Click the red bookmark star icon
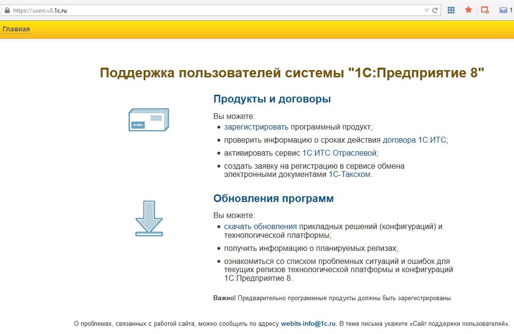514x334 pixels. [x=468, y=10]
